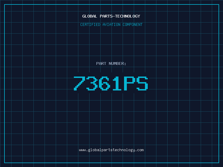Click the GLOBAL PARTS-TECHNOLOGY heading
The image size is (223, 167).
tap(111, 16)
